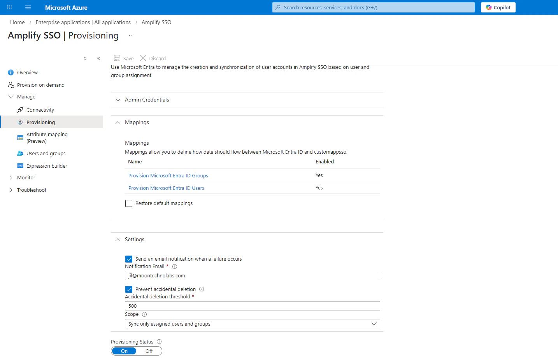Click the Notification Email info icon
Viewport: 558px width, 361px height.
175,266
